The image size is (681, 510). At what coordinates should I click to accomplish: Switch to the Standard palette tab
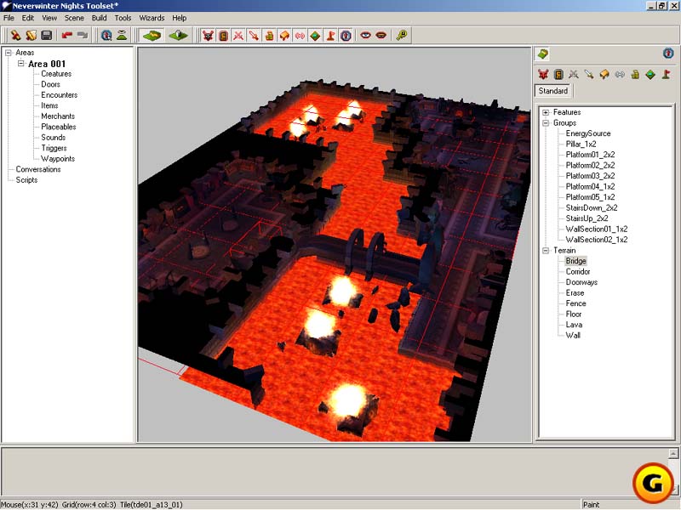pyautogui.click(x=553, y=91)
